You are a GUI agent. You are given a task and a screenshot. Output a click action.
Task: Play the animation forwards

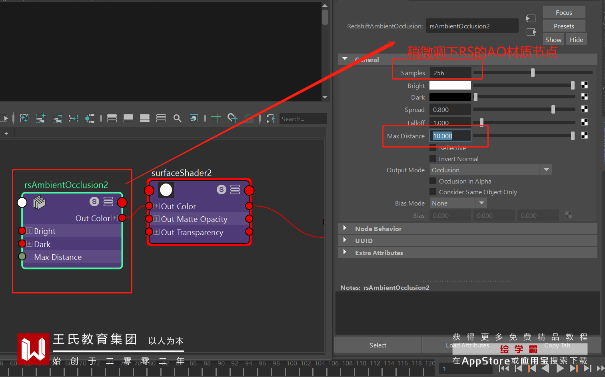point(560,368)
